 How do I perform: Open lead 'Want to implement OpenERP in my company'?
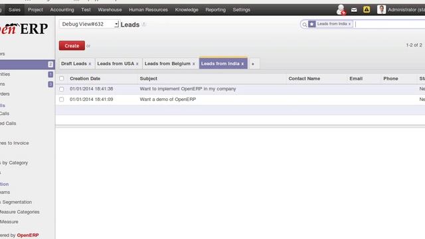click(x=188, y=89)
